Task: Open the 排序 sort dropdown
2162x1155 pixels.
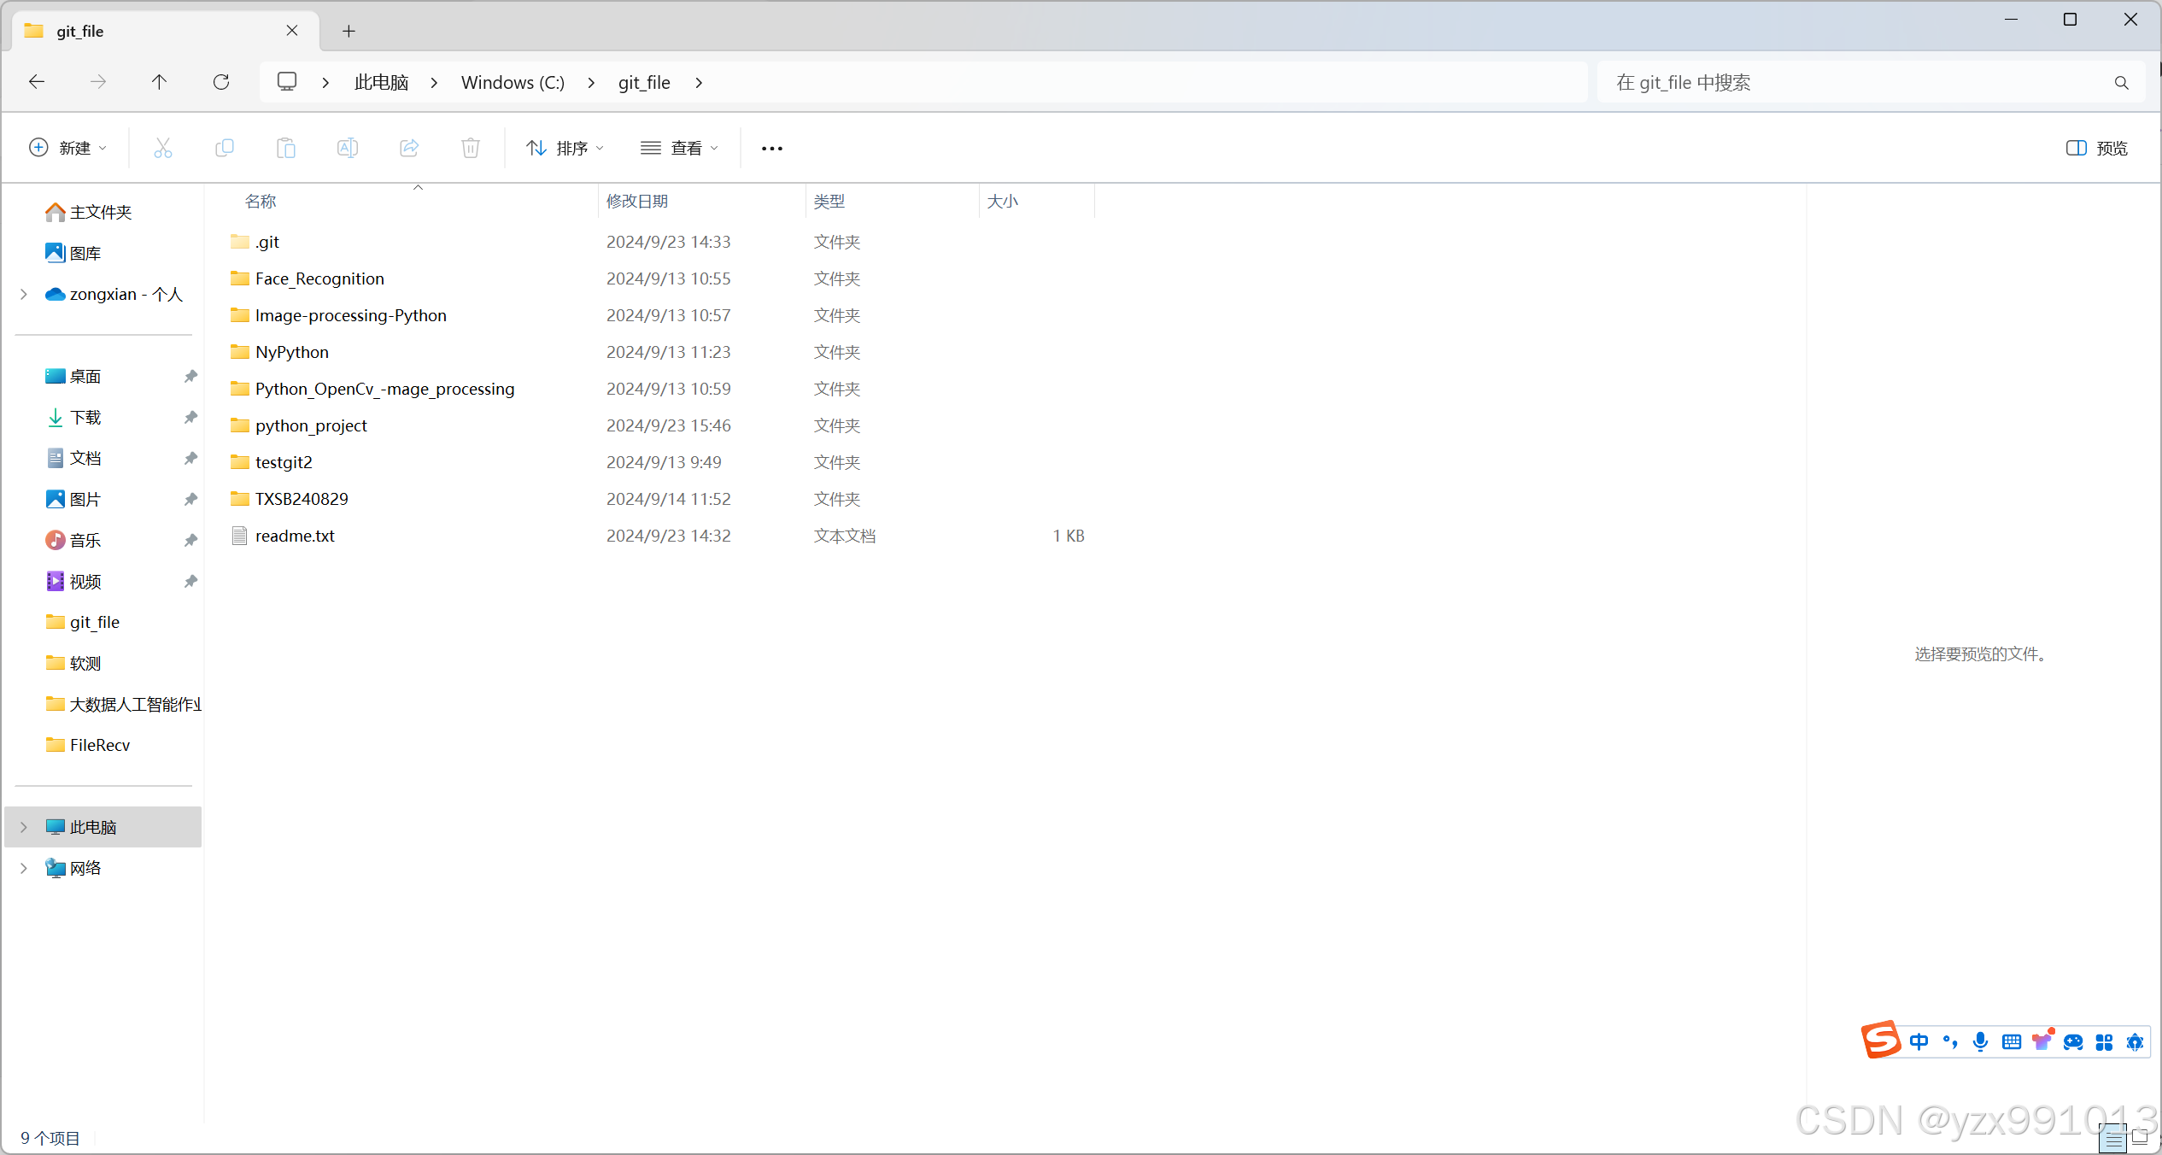Action: tap(565, 148)
